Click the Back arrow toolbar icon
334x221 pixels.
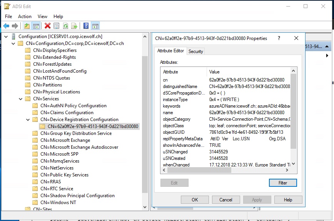click(x=6, y=26)
